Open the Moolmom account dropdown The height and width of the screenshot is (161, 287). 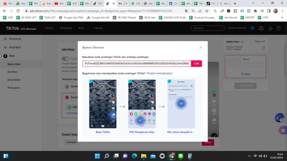pos(207,28)
